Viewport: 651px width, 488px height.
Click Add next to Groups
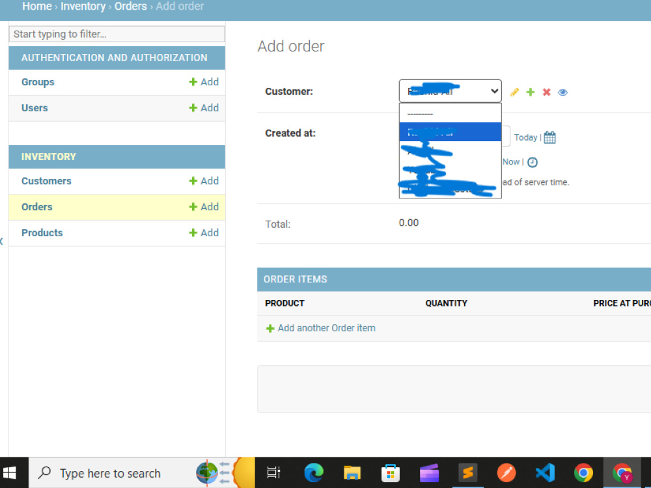coord(204,82)
